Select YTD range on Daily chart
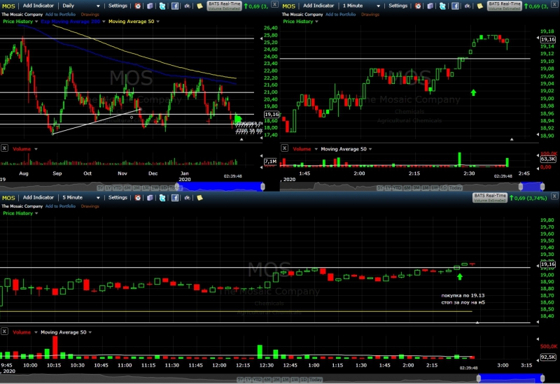 117,187
